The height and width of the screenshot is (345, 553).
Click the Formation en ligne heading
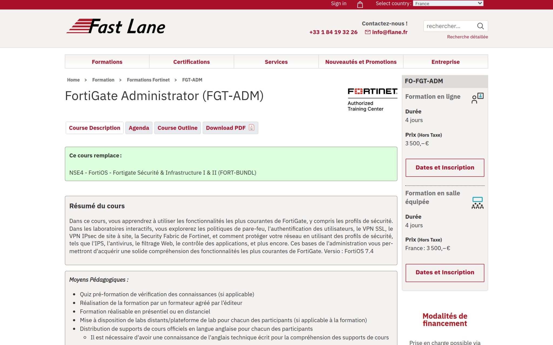pyautogui.click(x=433, y=96)
